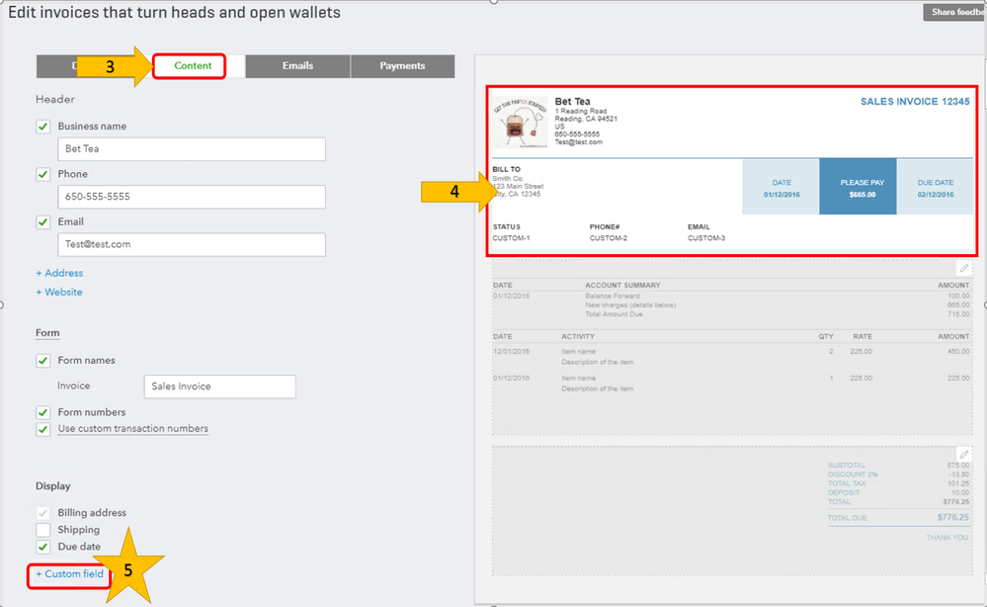987x607 pixels.
Task: Toggle the Phone checkbox
Action: click(42, 174)
